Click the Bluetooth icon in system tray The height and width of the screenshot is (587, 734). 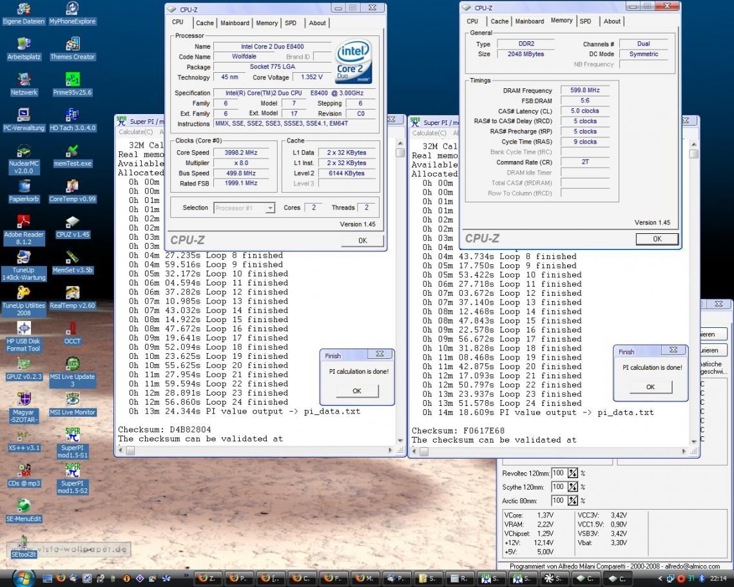point(702,579)
